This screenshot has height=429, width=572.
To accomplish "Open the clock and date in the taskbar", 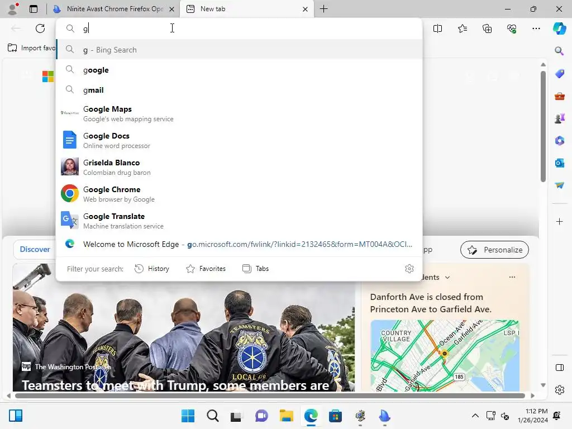I will [532, 416].
